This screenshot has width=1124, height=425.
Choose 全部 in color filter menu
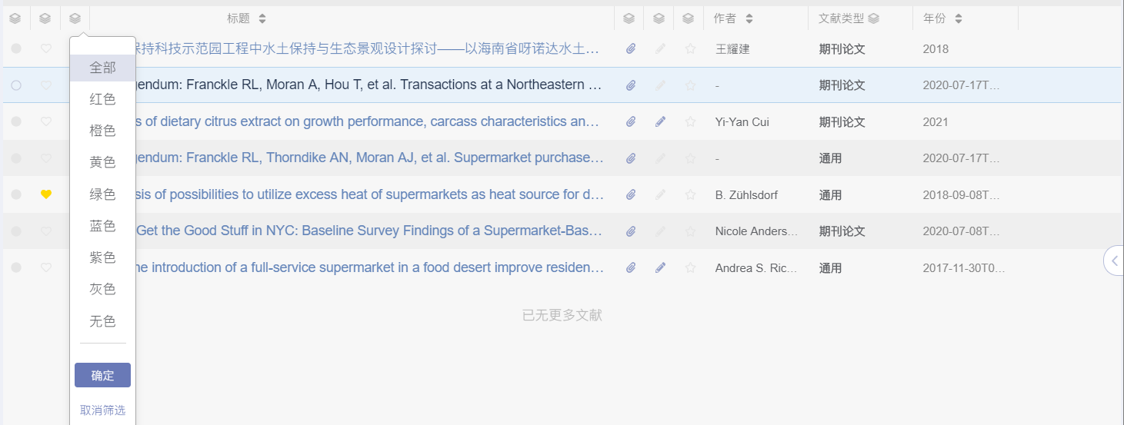[x=102, y=68]
